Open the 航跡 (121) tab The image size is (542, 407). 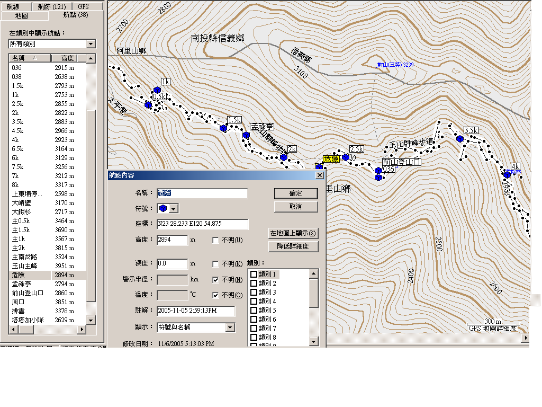[52, 6]
